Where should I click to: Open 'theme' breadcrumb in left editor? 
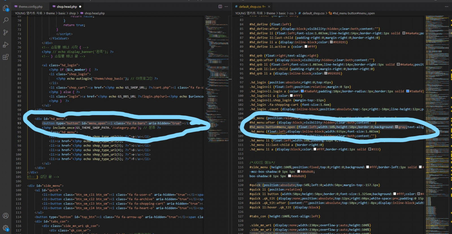click(x=51, y=13)
